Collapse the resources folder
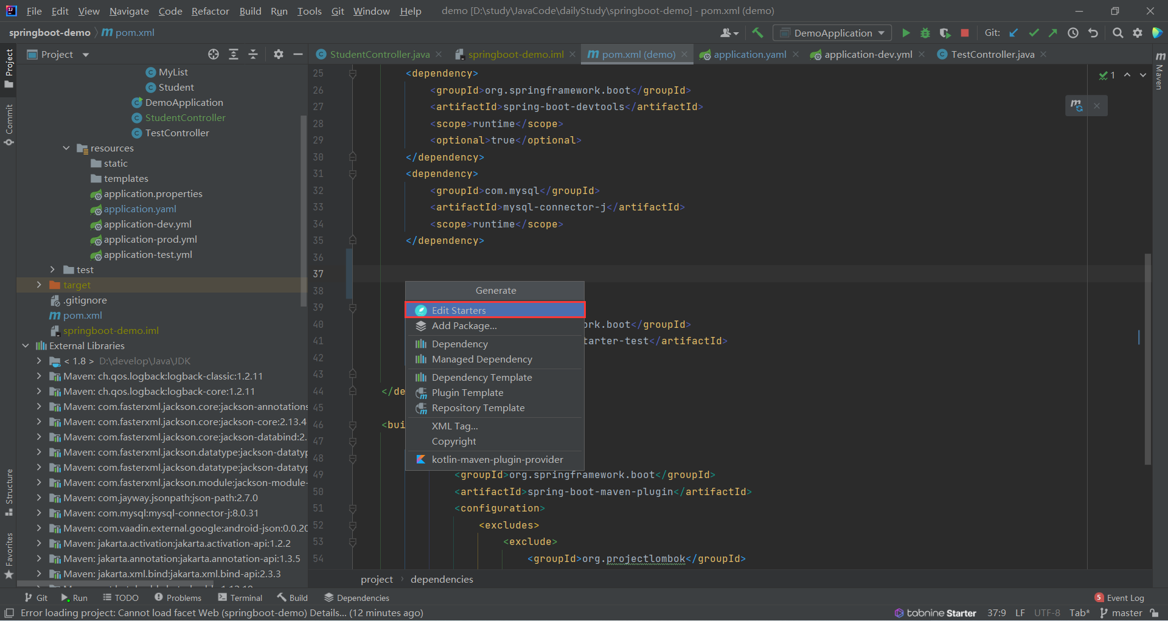The width and height of the screenshot is (1168, 621). 66,148
